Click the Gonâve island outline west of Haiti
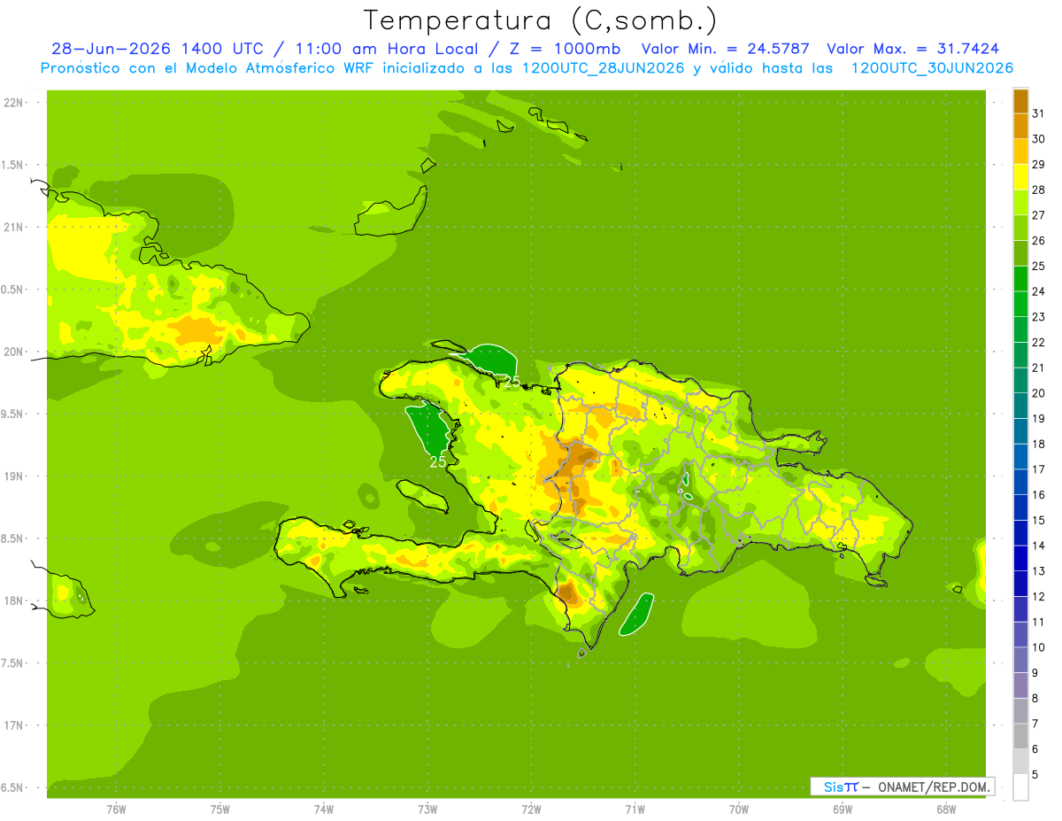1062x821 pixels. click(424, 494)
